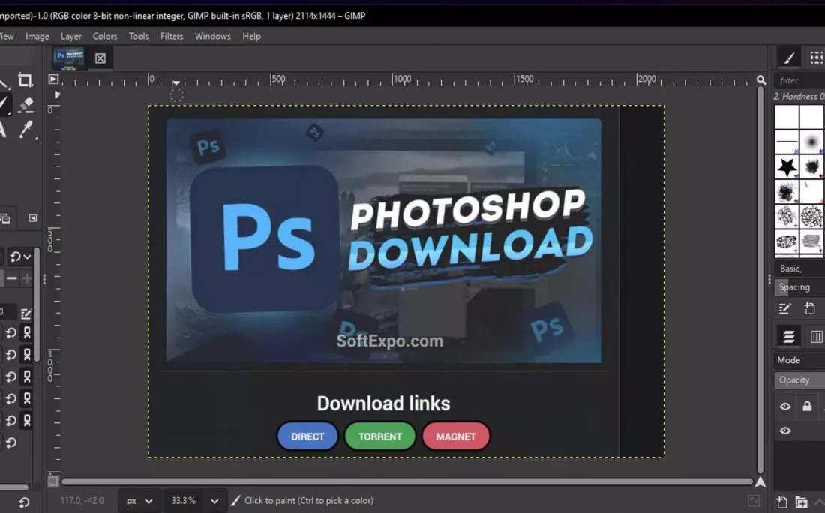Open the px units dropdown

tap(139, 501)
